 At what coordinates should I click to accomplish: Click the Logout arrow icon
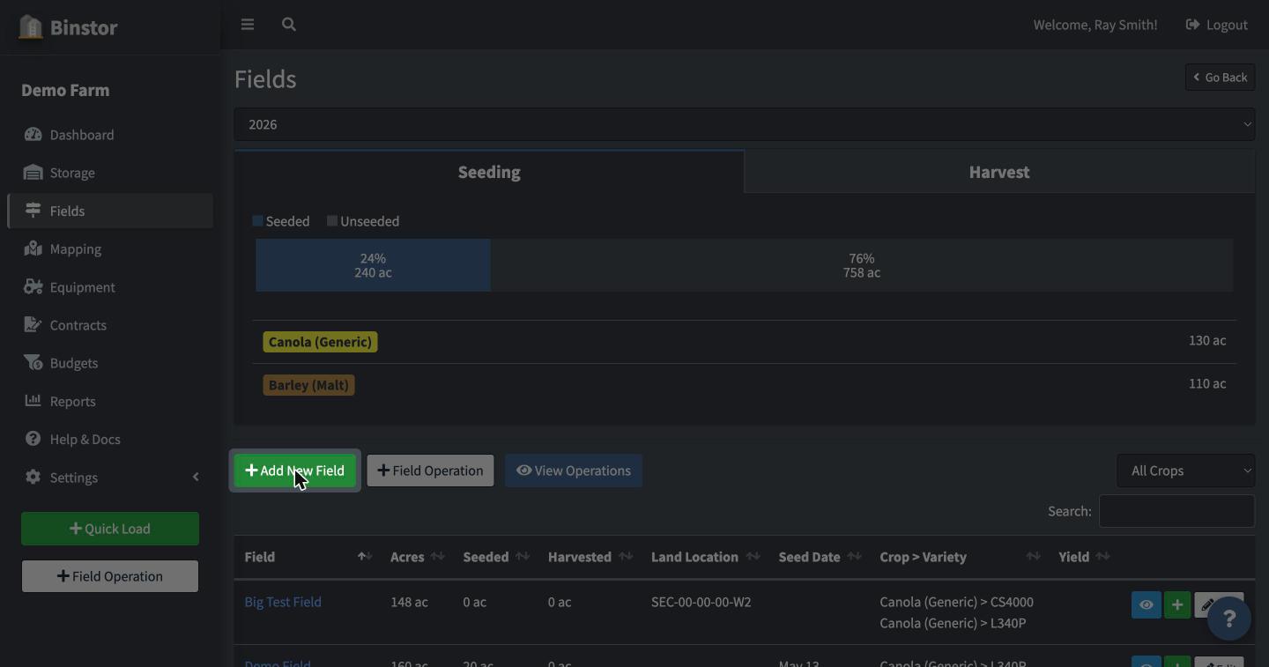coord(1193,25)
